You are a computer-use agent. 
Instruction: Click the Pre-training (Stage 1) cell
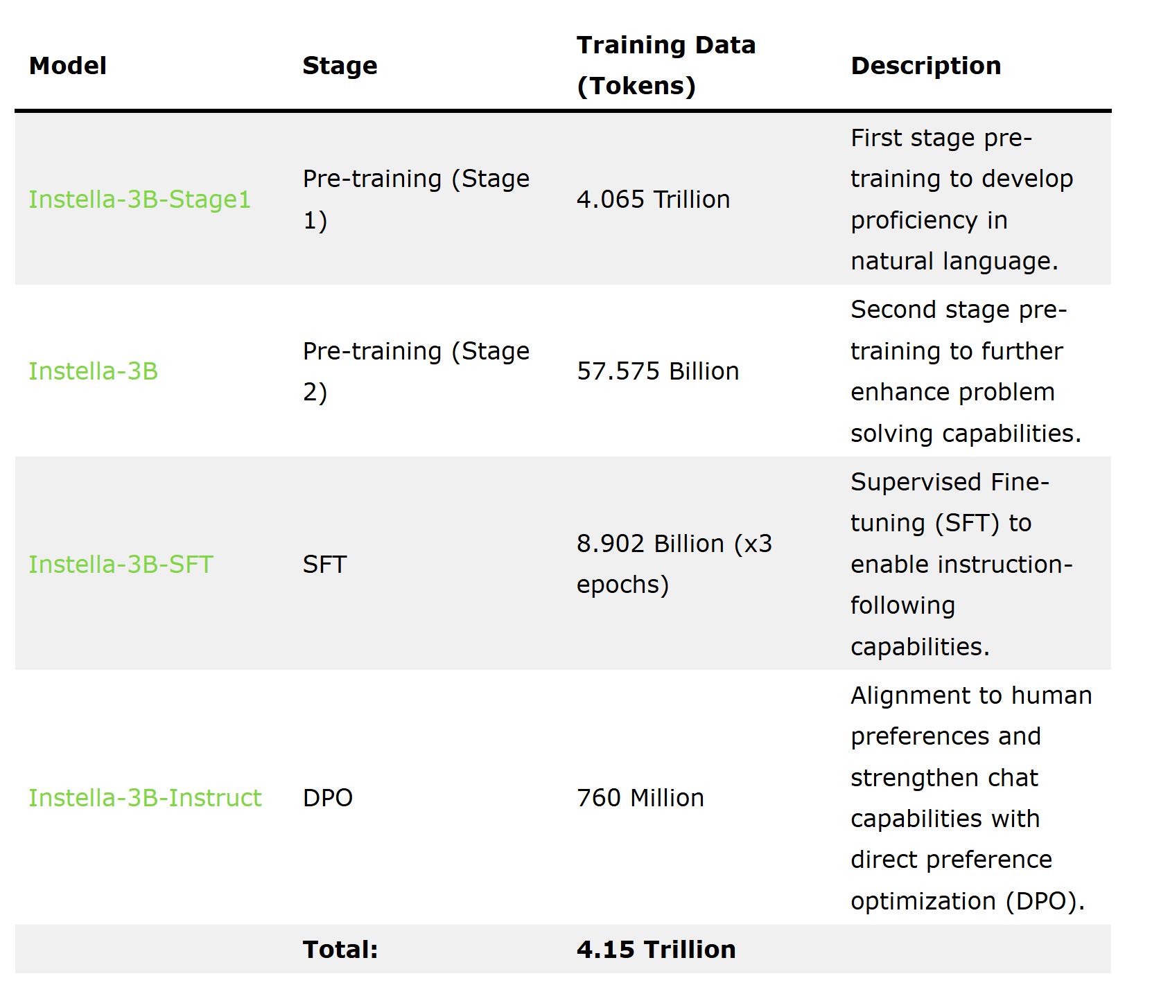click(x=416, y=199)
